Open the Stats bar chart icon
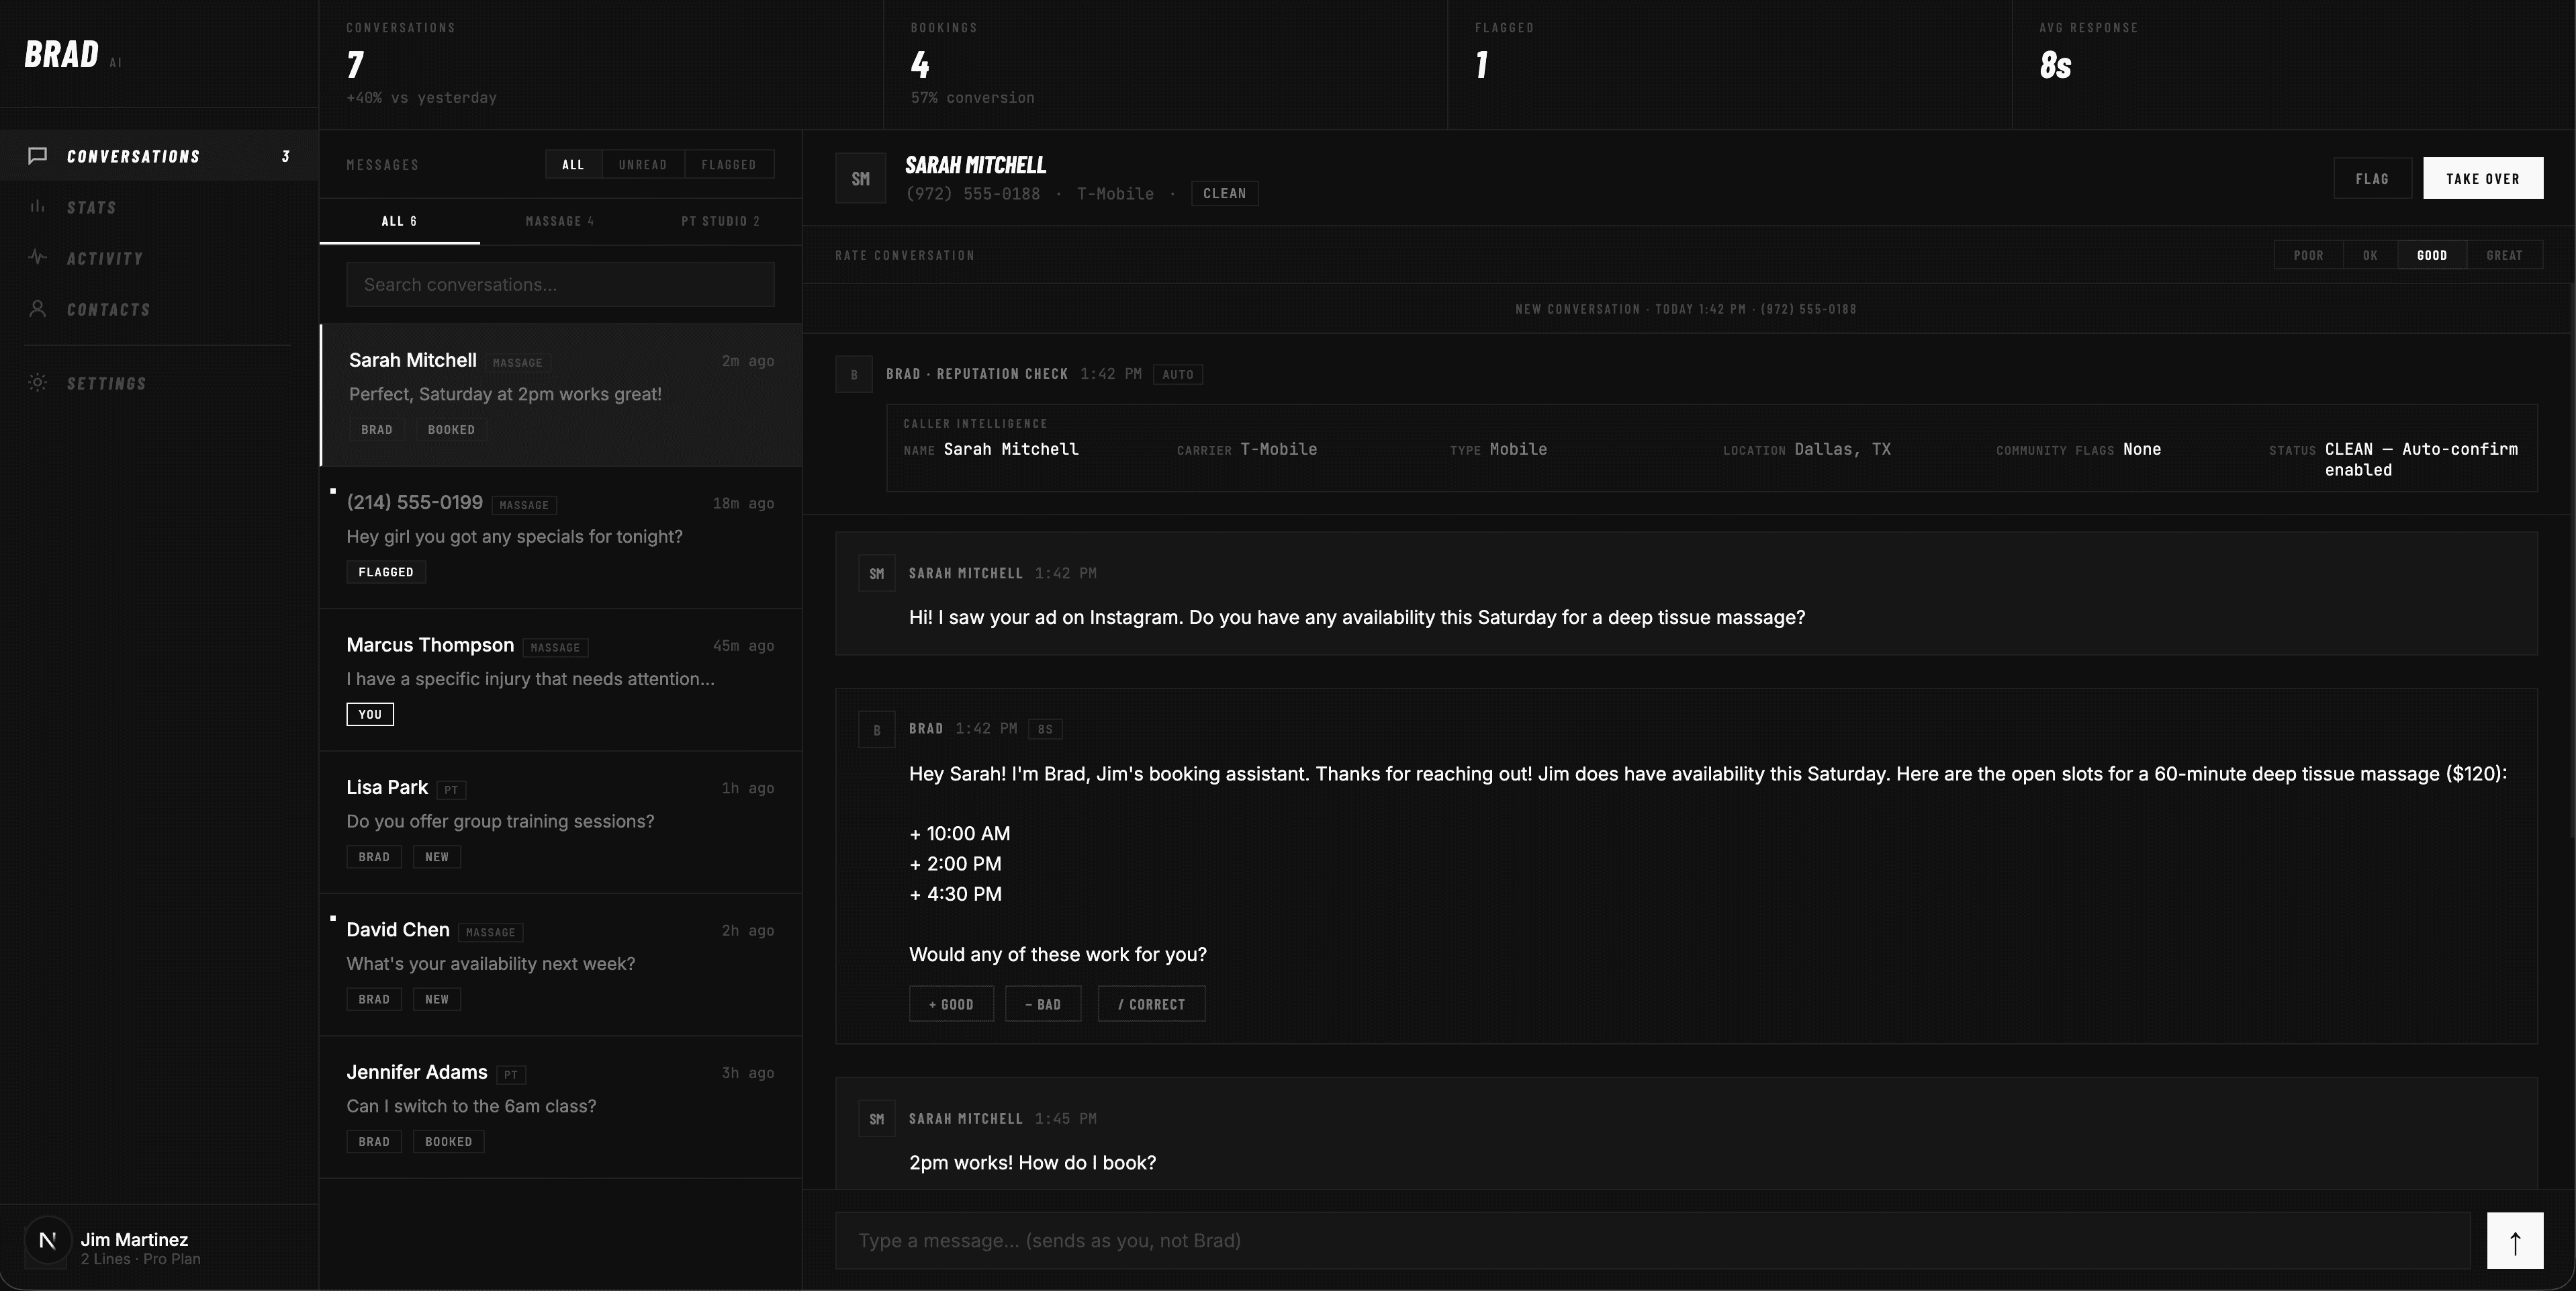2576x1291 pixels. click(38, 207)
